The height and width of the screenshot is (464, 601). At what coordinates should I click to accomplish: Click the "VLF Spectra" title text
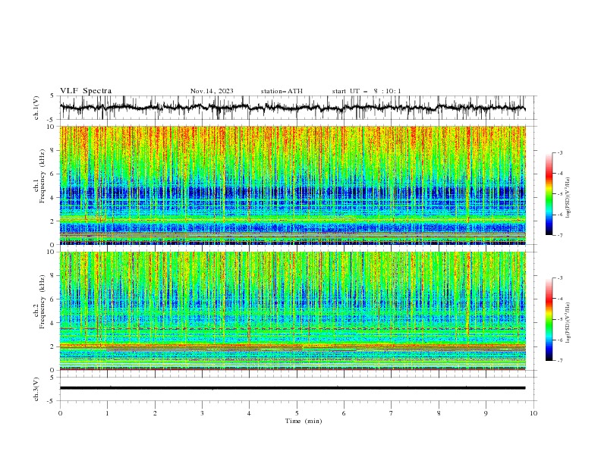86,91
